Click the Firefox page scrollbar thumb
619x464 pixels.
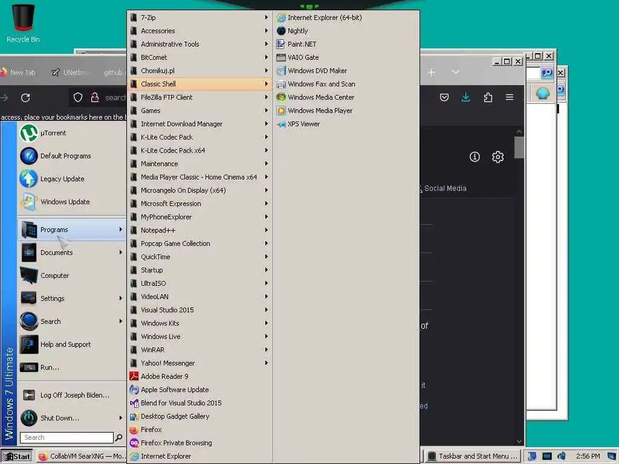[x=519, y=147]
